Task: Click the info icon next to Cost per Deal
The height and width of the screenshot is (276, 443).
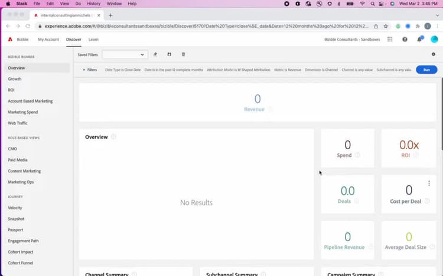Action: (x=427, y=201)
